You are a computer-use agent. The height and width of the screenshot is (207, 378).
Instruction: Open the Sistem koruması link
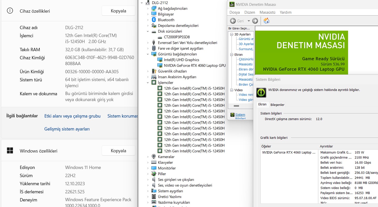[122, 116]
